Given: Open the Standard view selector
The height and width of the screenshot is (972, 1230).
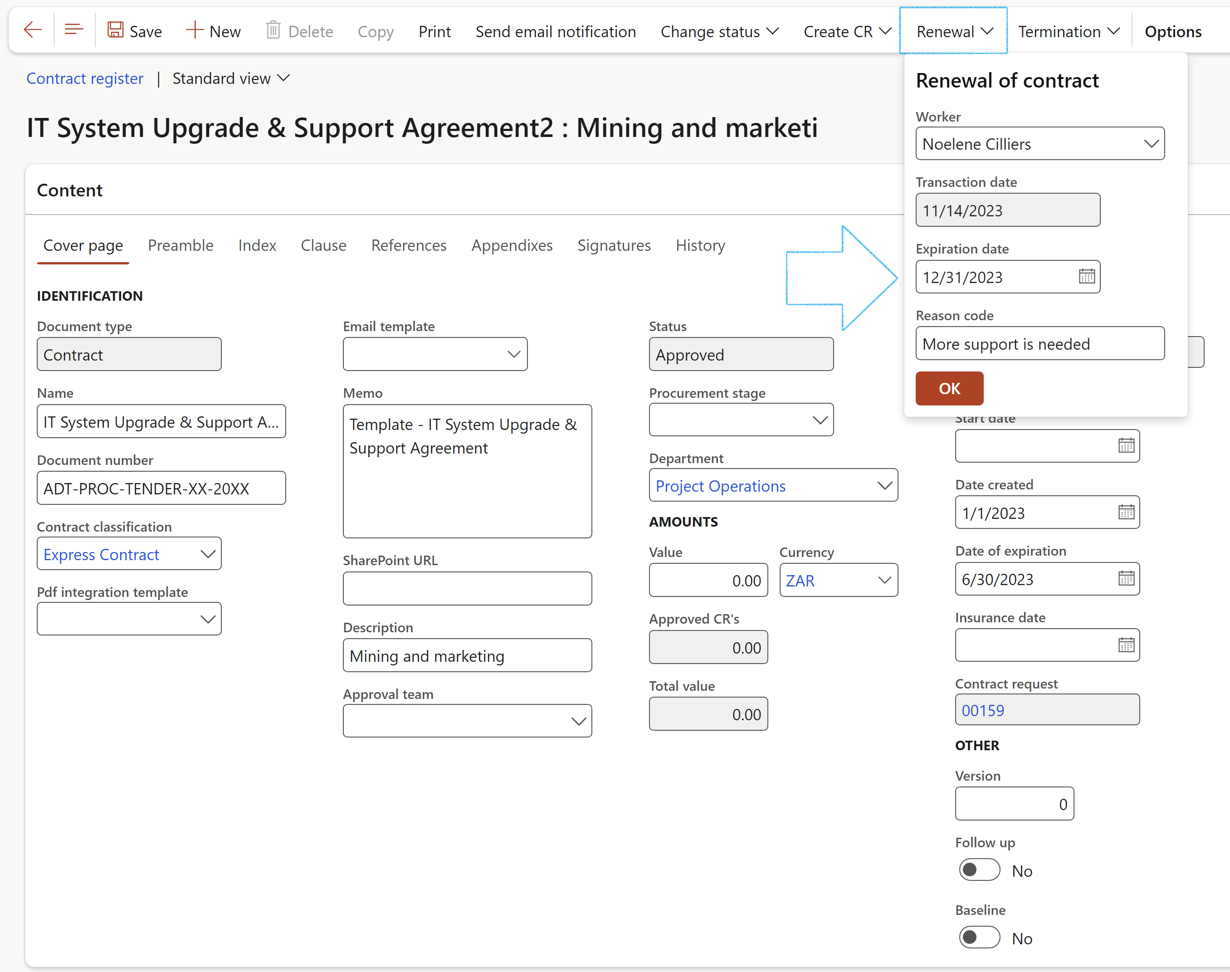Looking at the screenshot, I should click(x=231, y=78).
